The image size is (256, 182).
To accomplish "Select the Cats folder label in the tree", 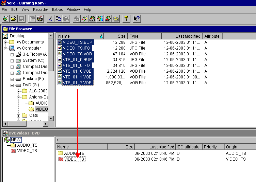I will click(x=34, y=115).
